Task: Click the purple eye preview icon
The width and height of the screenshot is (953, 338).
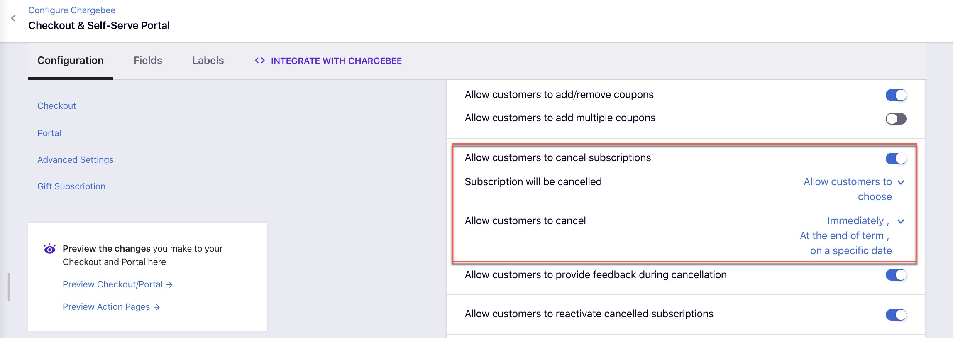Action: click(x=50, y=249)
